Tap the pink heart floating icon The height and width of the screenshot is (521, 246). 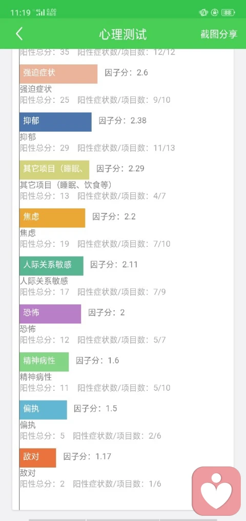[216, 491]
